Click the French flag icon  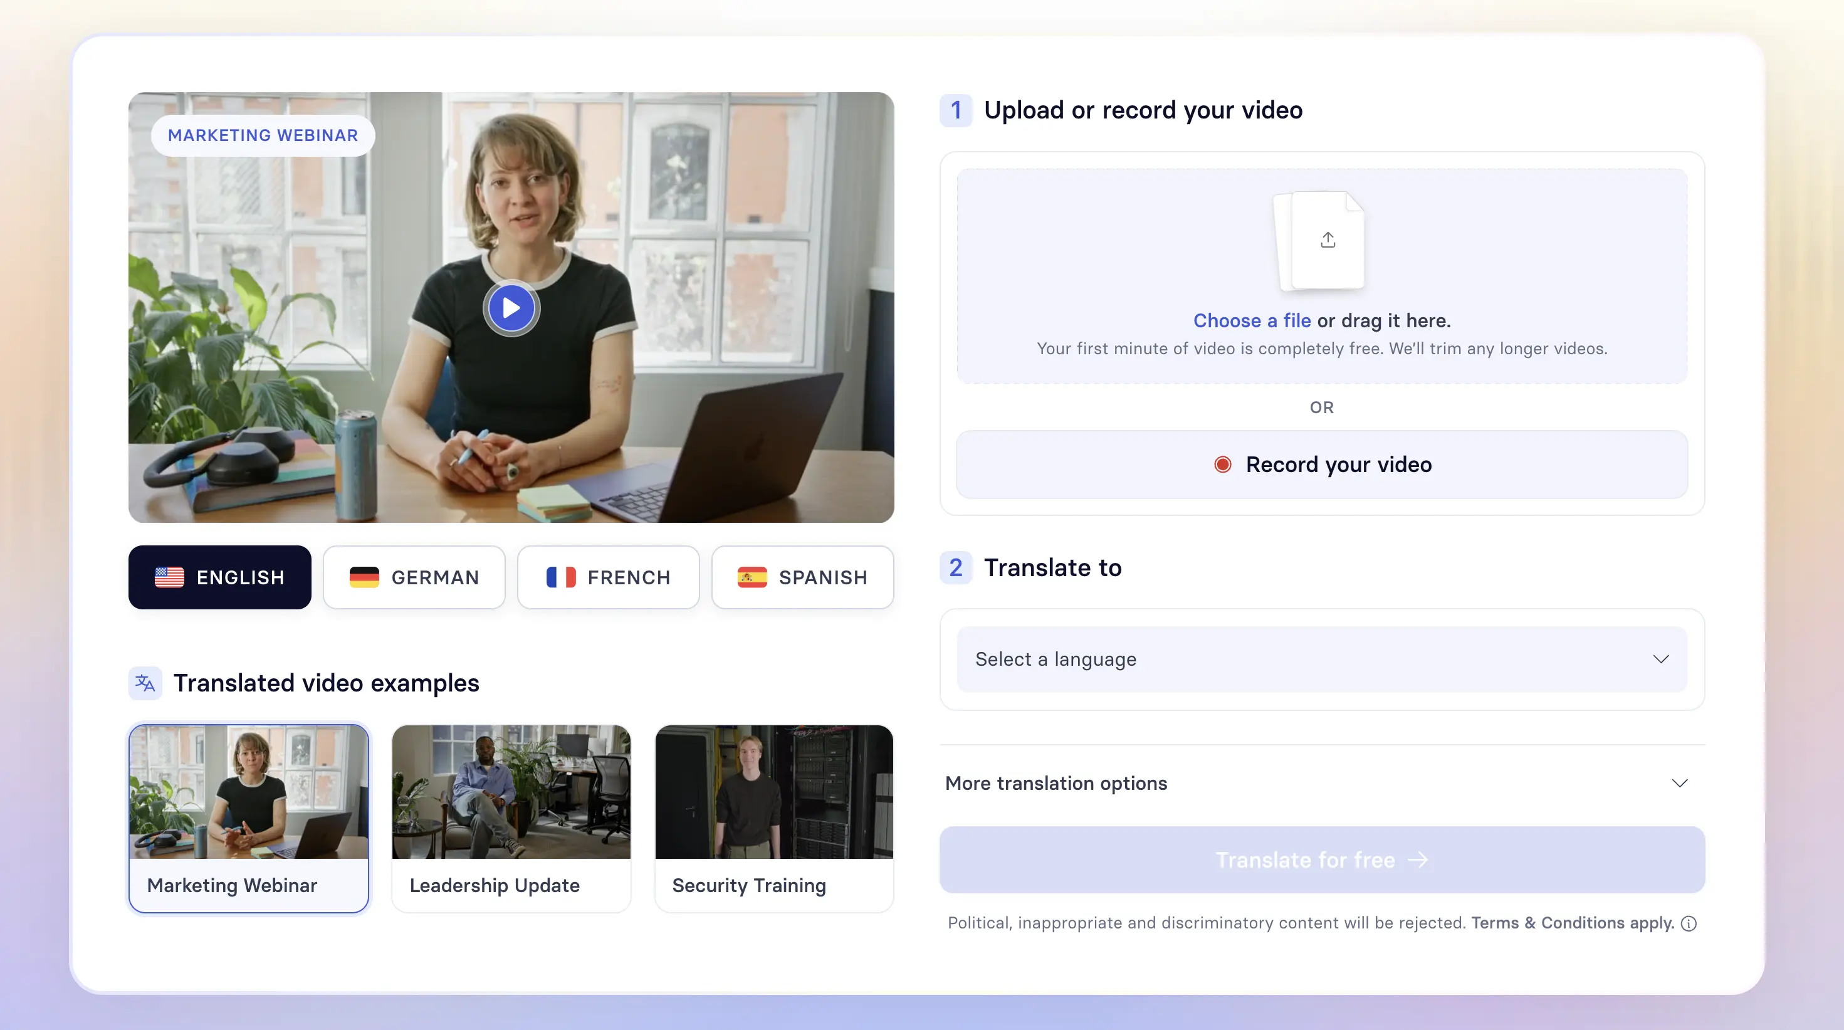560,577
